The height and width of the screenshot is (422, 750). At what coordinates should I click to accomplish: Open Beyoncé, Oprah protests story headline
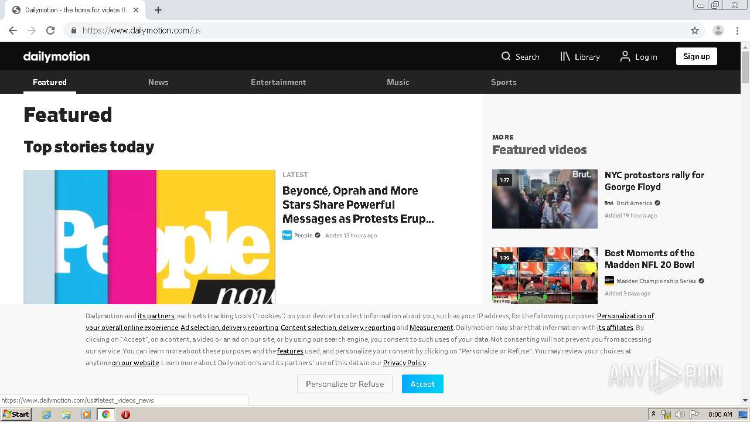(358, 205)
